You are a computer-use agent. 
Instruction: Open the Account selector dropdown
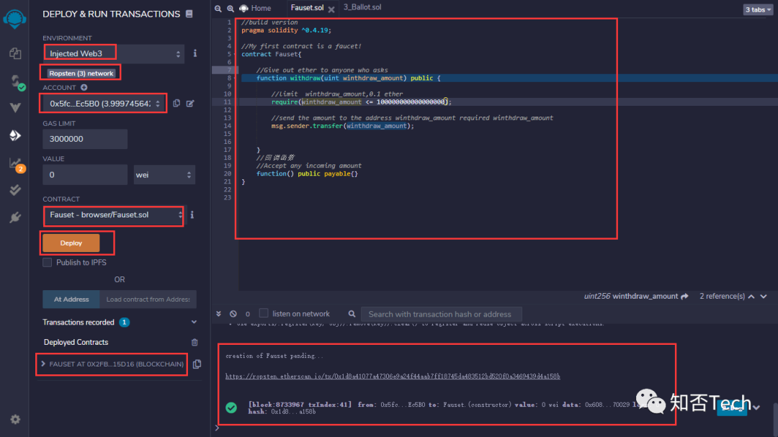pos(104,104)
